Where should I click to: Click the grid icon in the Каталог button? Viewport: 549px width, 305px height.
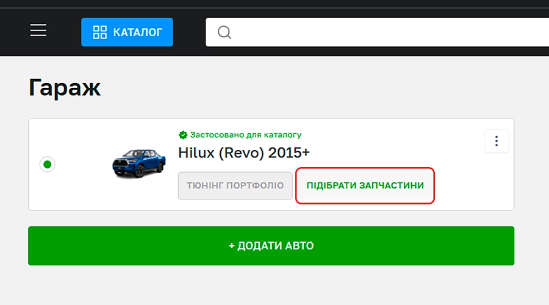click(x=99, y=32)
